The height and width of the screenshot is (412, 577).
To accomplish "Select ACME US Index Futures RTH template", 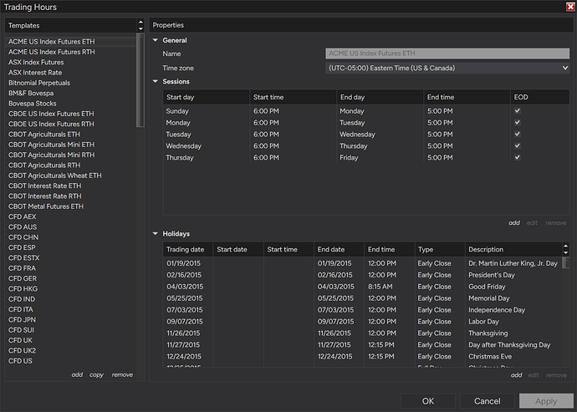I will 71,52.
